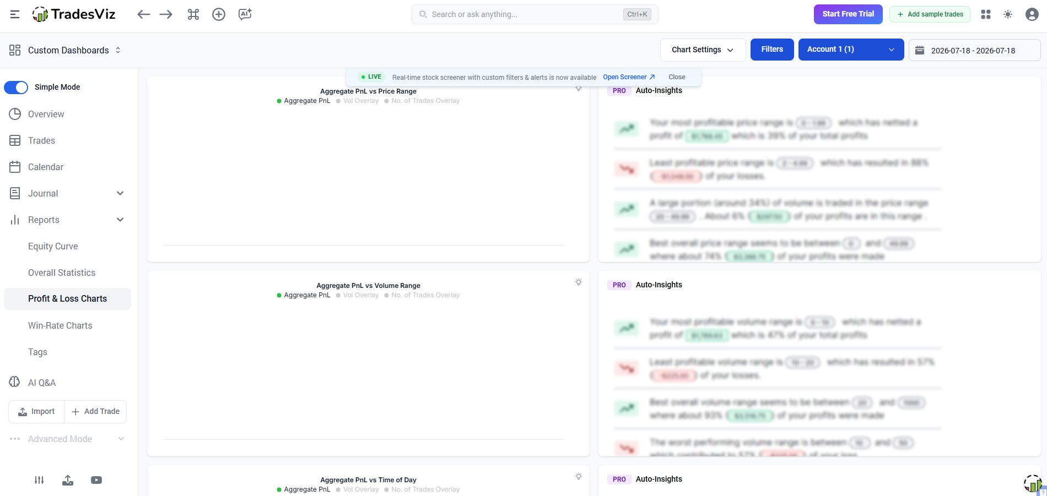Toggle No. of Trades Overlay in Volume Range chart
Viewport: 1047px width, 496px height.
click(x=422, y=295)
